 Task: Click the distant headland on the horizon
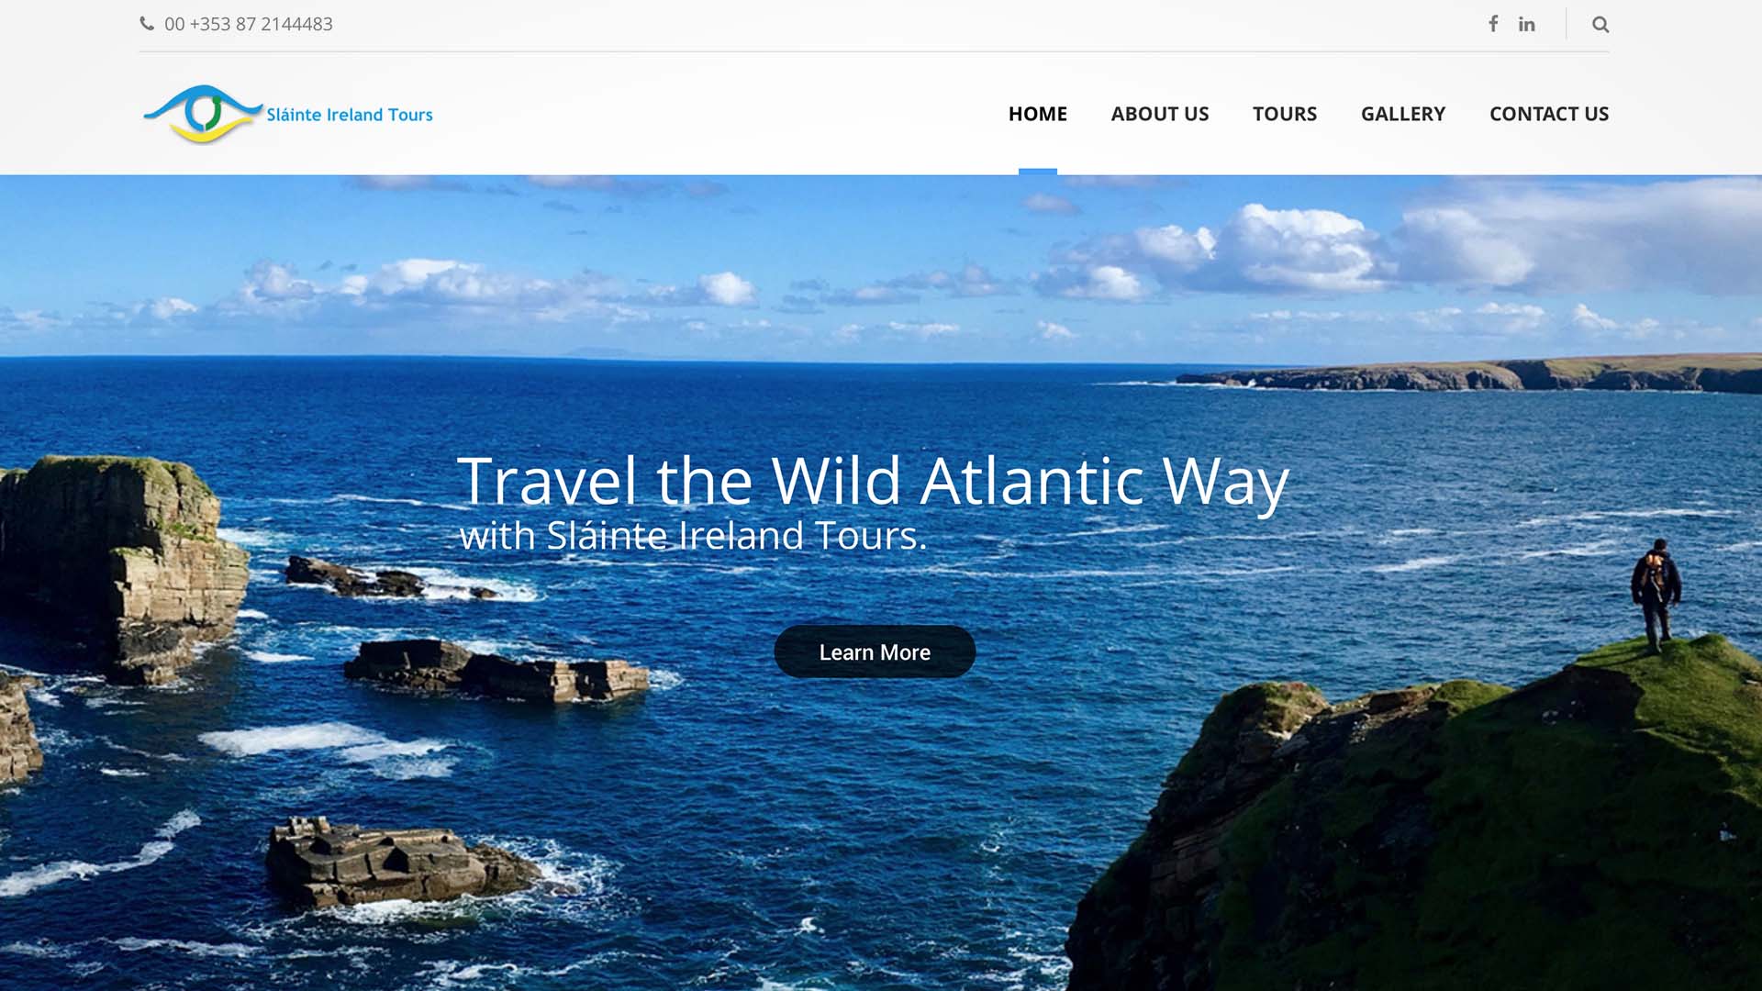point(1468,374)
